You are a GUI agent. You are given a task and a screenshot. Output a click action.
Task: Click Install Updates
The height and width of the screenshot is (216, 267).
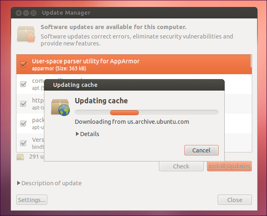[229, 166]
